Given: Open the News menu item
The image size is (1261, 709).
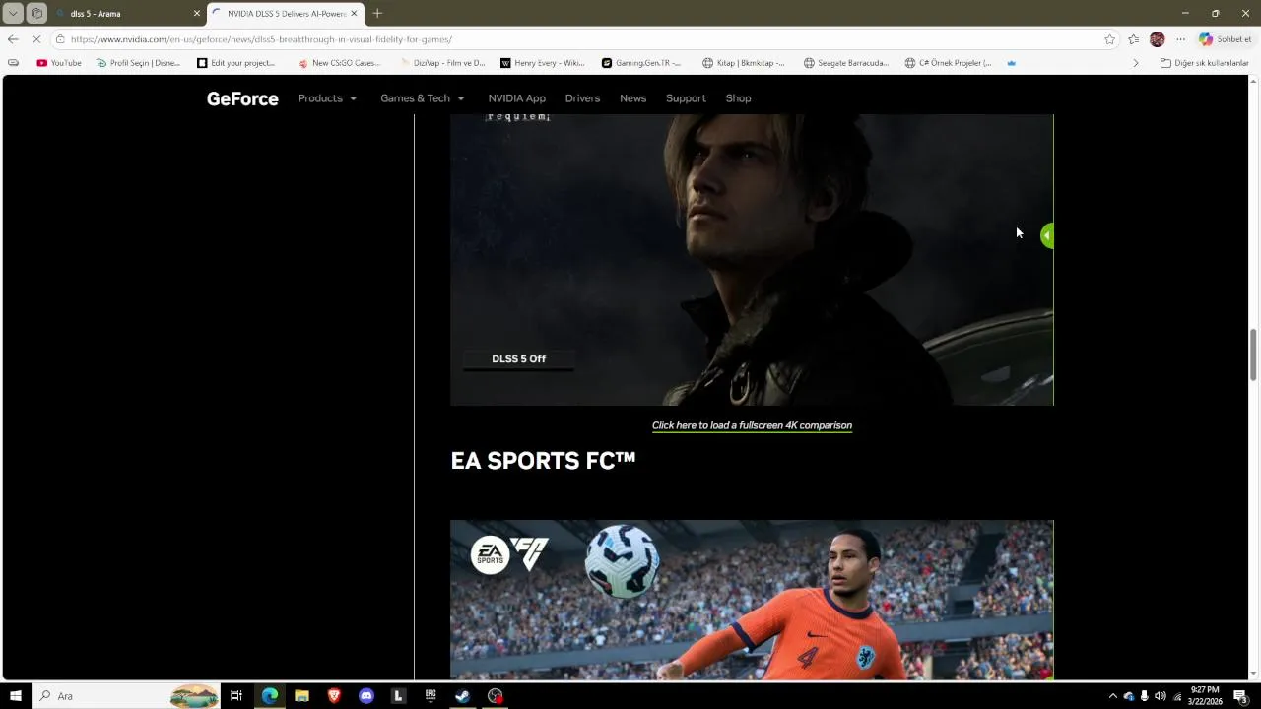Looking at the screenshot, I should [632, 98].
